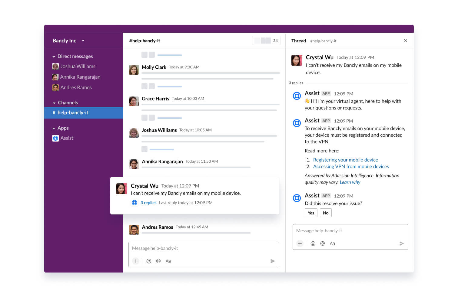The image size is (458, 297).
Task: Click the emoji icon in the channel composer
Action: pyautogui.click(x=149, y=261)
